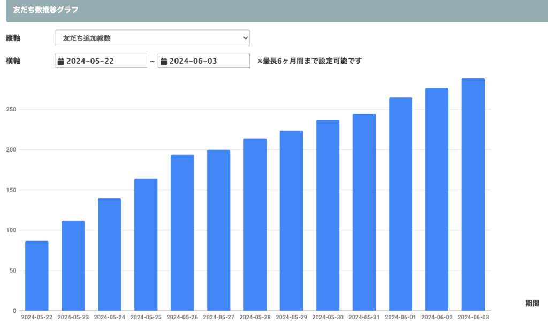Select the bar for 2024-05-24
The height and width of the screenshot is (324, 548).
tap(109, 254)
